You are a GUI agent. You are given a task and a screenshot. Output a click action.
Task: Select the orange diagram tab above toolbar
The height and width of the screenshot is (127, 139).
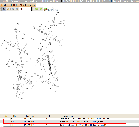[x=18, y=5]
